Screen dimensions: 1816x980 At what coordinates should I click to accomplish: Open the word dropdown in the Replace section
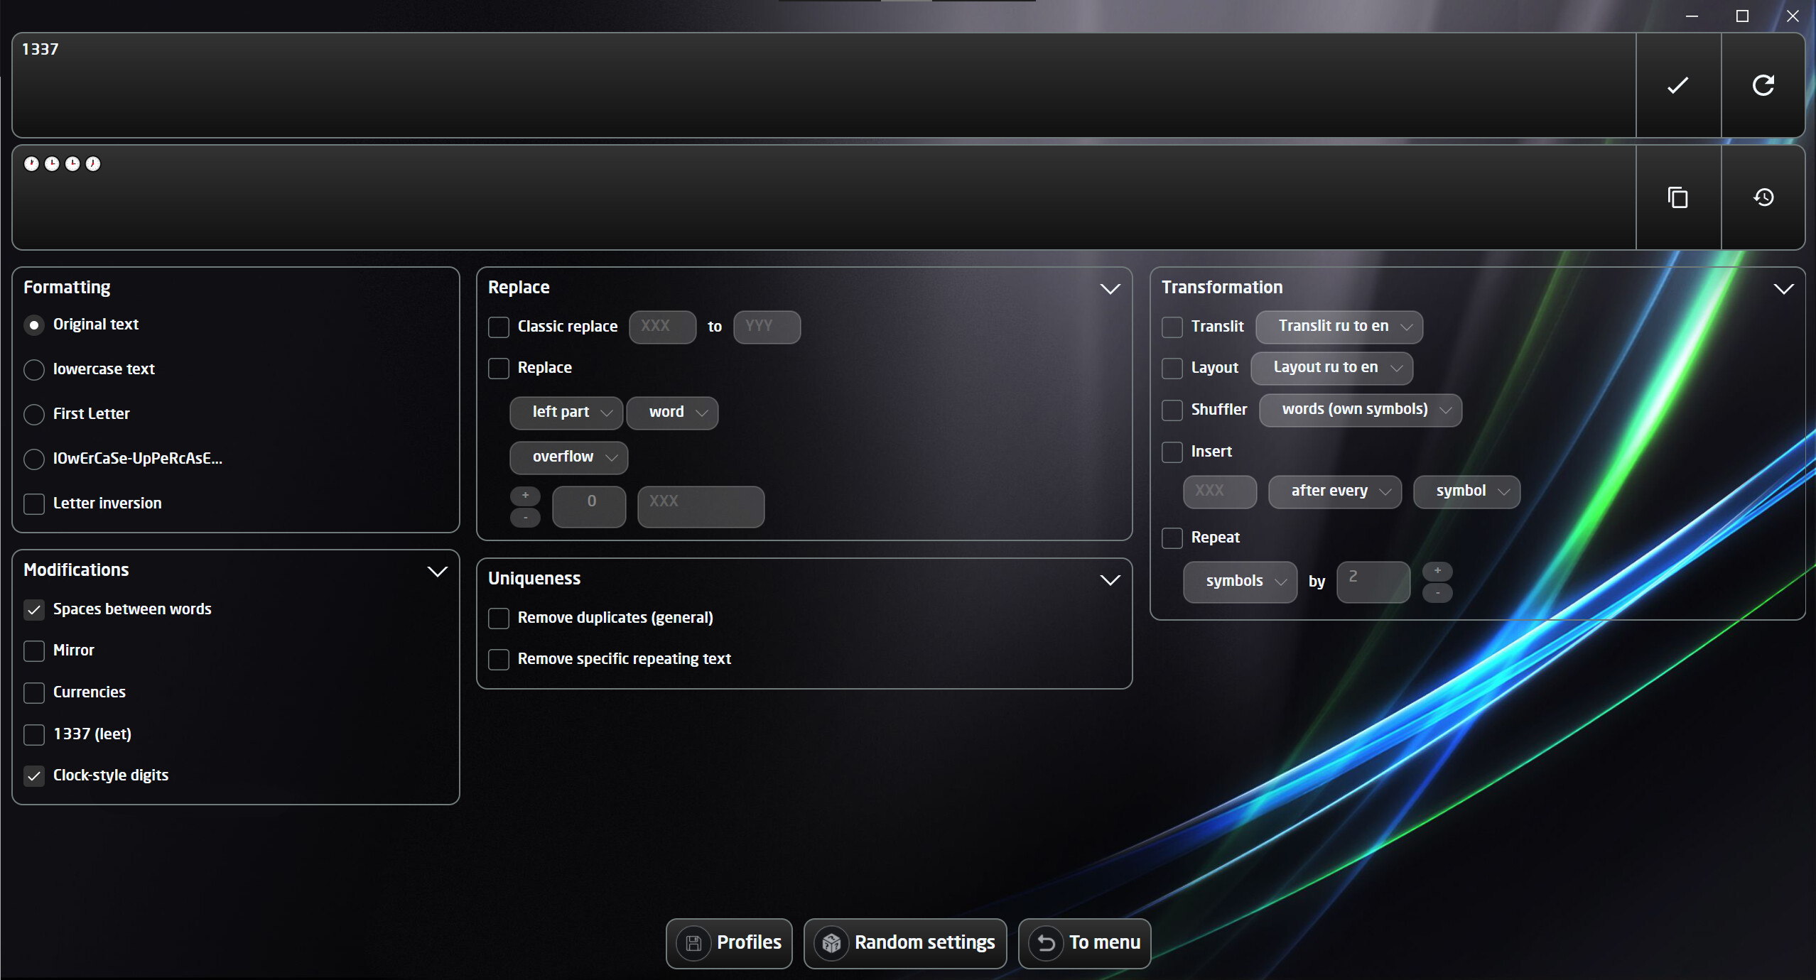point(671,413)
